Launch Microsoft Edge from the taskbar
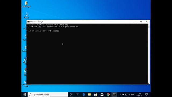This screenshot has width=172, height=97. [x=84, y=95]
